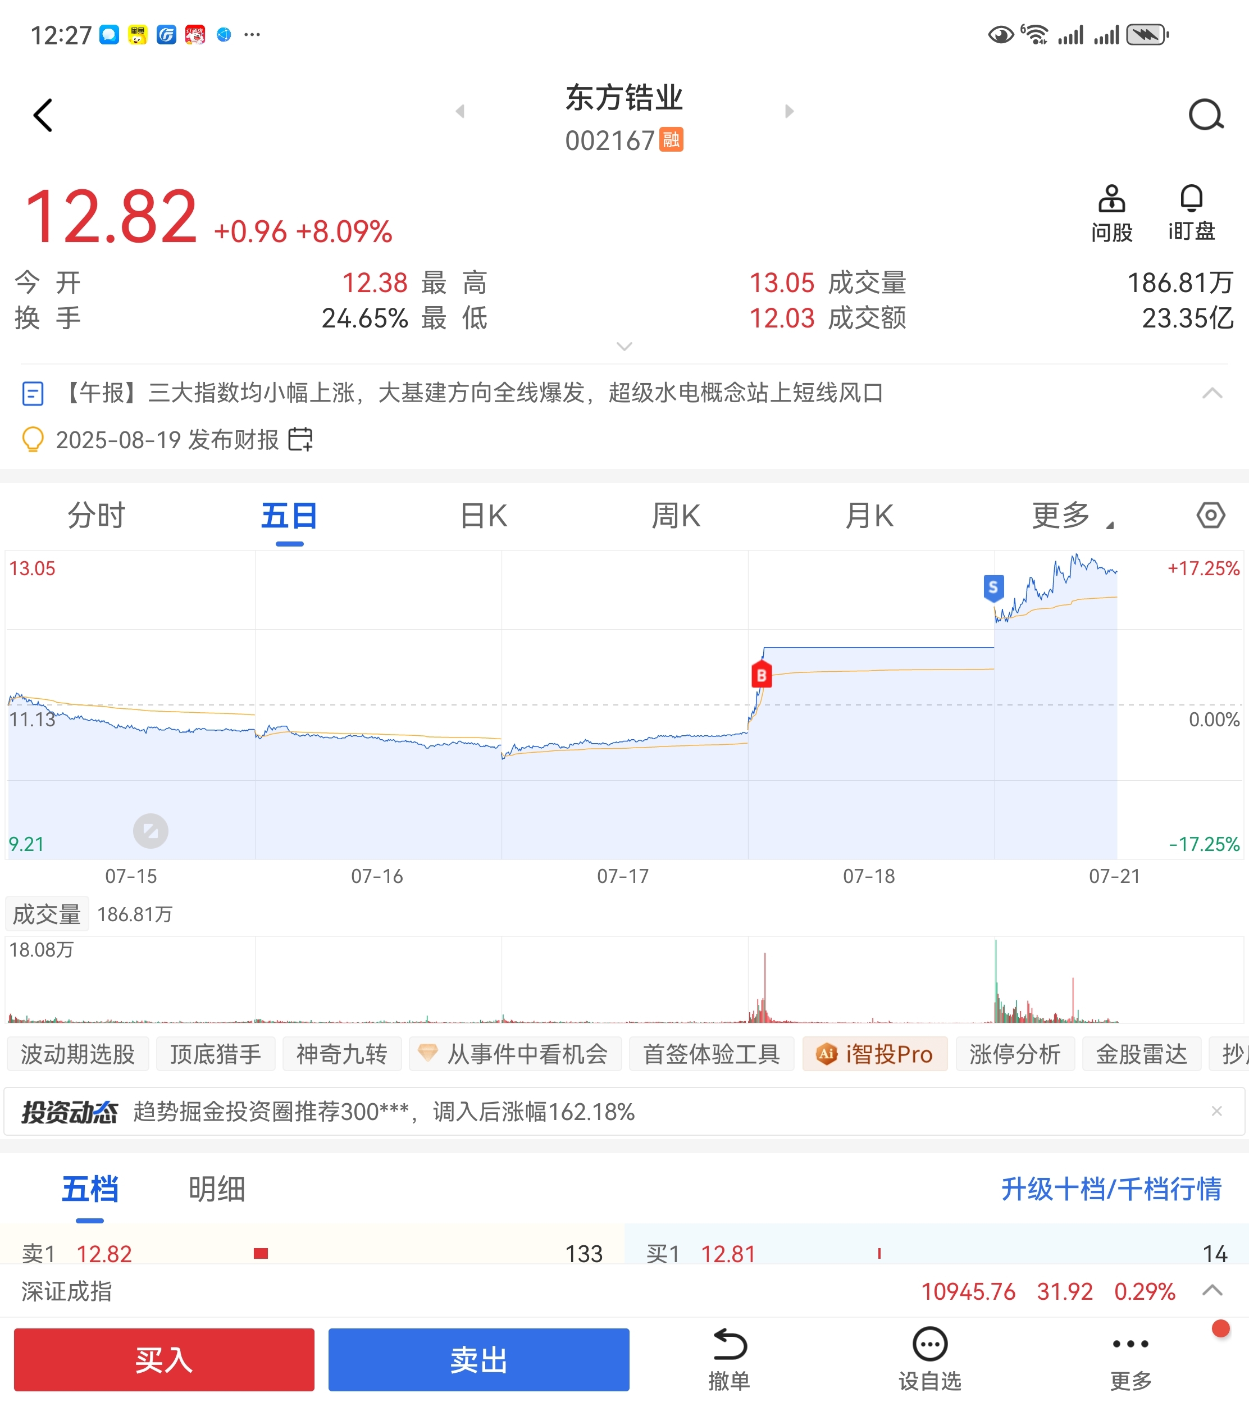Close the 投资动态 banner
This screenshot has height=1402, width=1249.
(1217, 1111)
